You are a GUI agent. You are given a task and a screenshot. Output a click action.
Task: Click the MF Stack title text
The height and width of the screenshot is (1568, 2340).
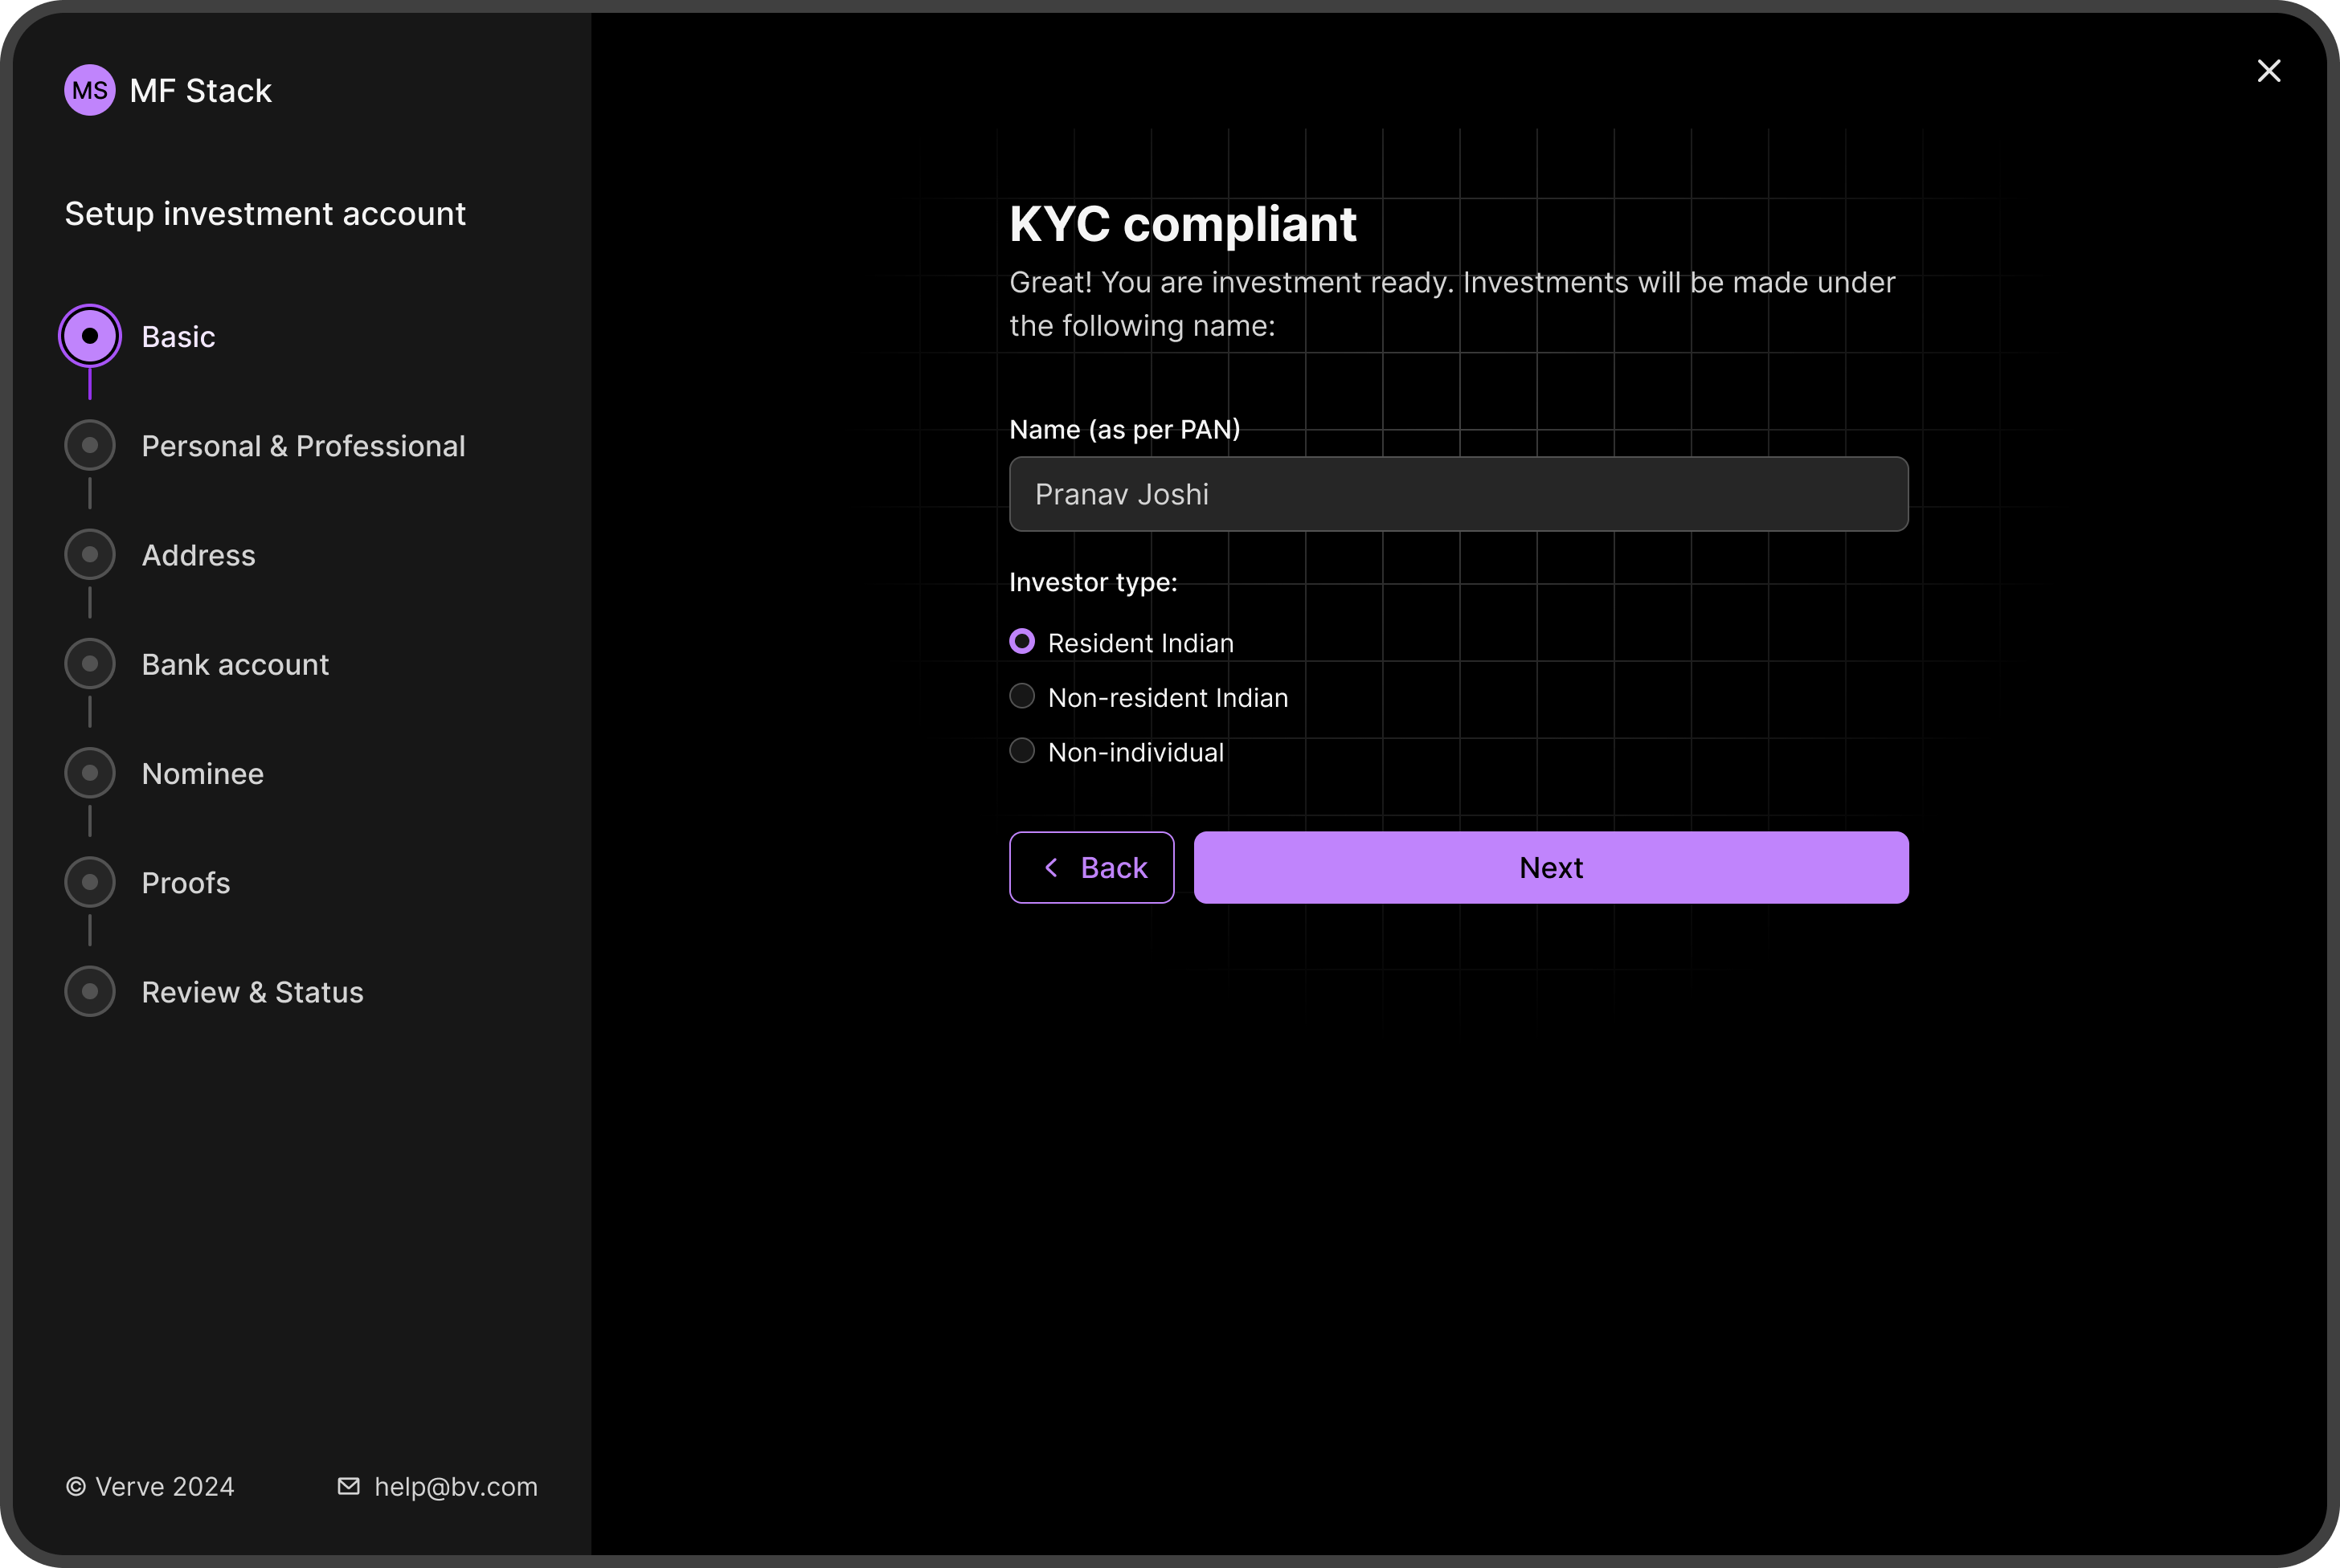click(199, 90)
